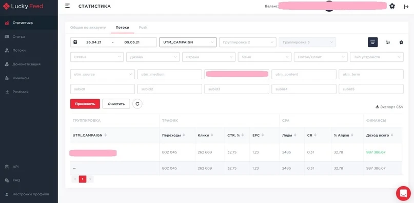The width and height of the screenshot is (414, 203).
Task: Sort by UTM_CAMPAIGN column
Action: [x=106, y=135]
